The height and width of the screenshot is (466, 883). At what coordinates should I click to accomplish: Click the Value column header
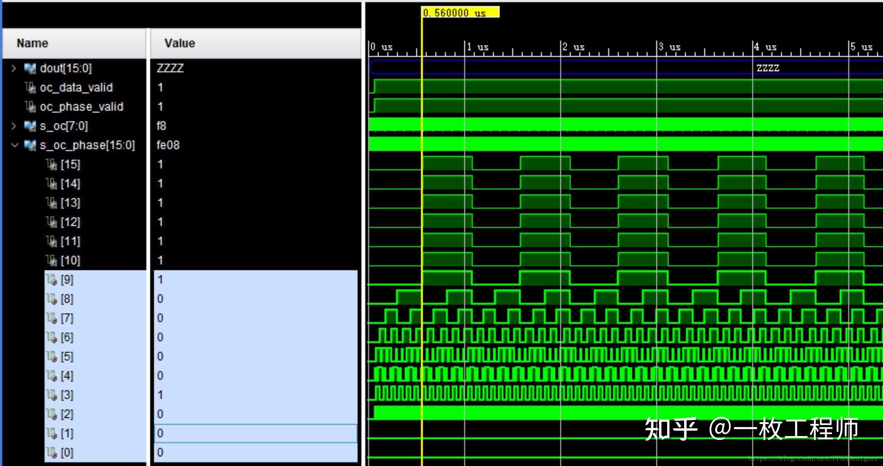click(x=179, y=43)
